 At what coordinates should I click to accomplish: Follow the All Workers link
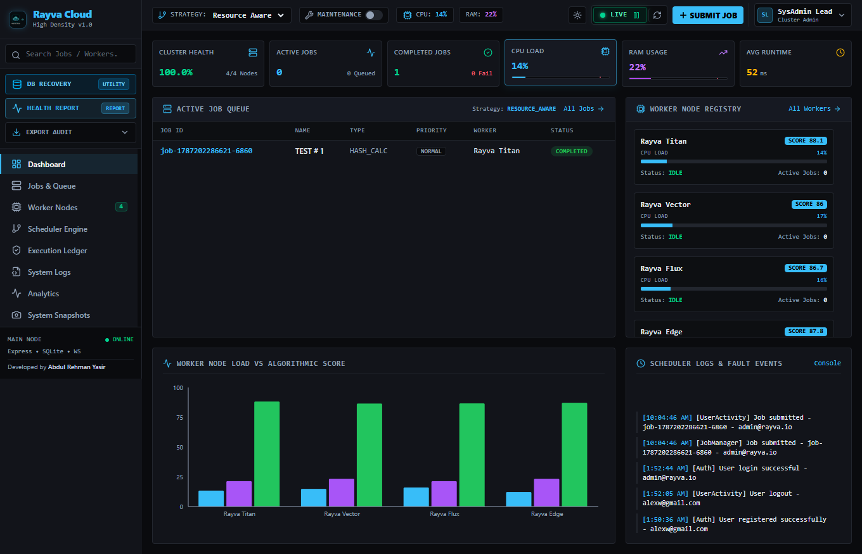pos(814,109)
